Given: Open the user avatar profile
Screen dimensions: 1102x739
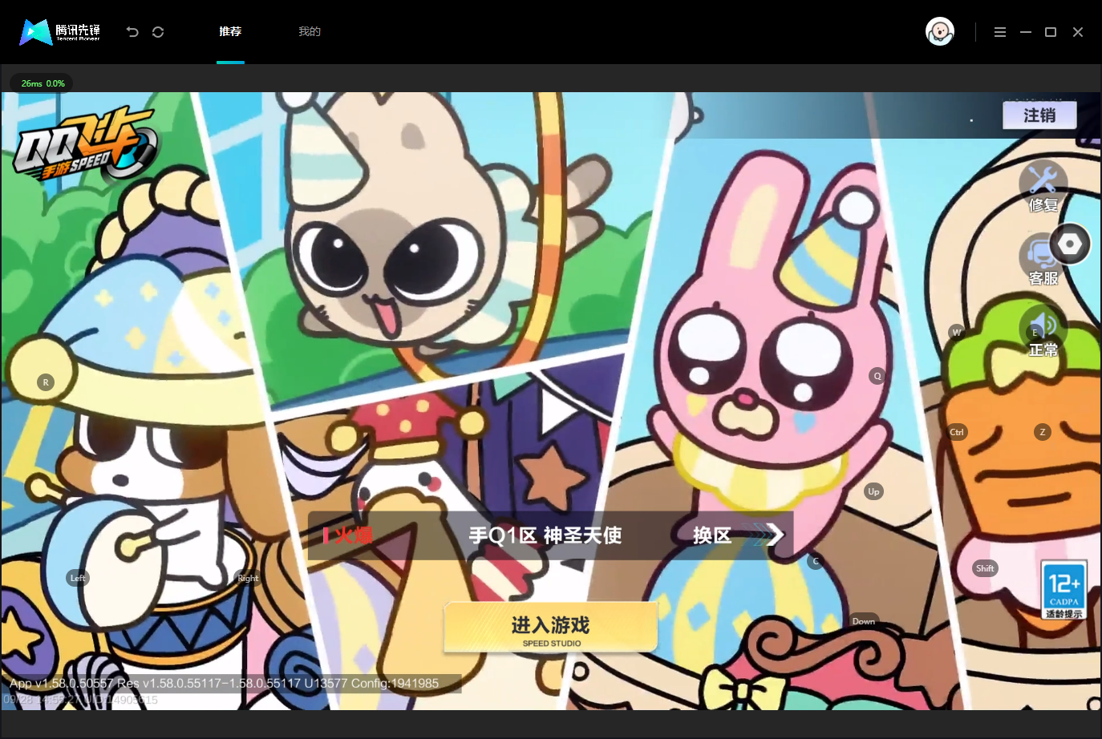Looking at the screenshot, I should (940, 32).
